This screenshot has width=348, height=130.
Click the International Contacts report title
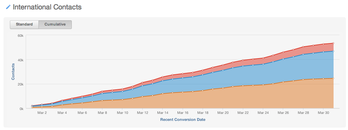(x=47, y=7)
